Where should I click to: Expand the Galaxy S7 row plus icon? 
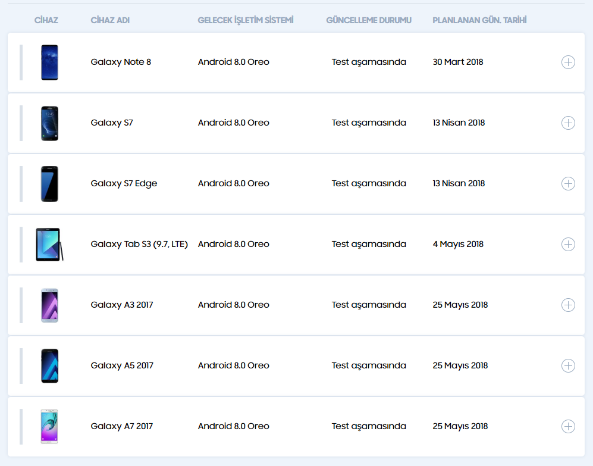(568, 123)
